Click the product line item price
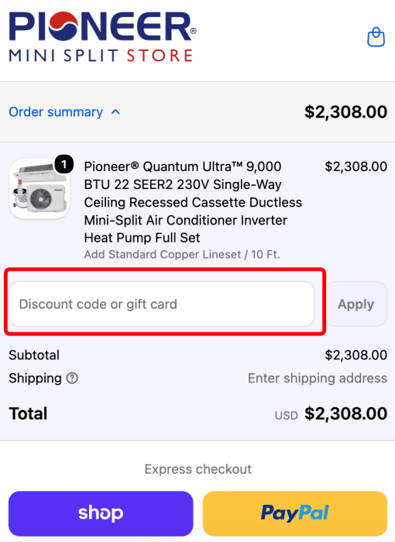Viewport: 395px width, 542px height. pos(356,166)
